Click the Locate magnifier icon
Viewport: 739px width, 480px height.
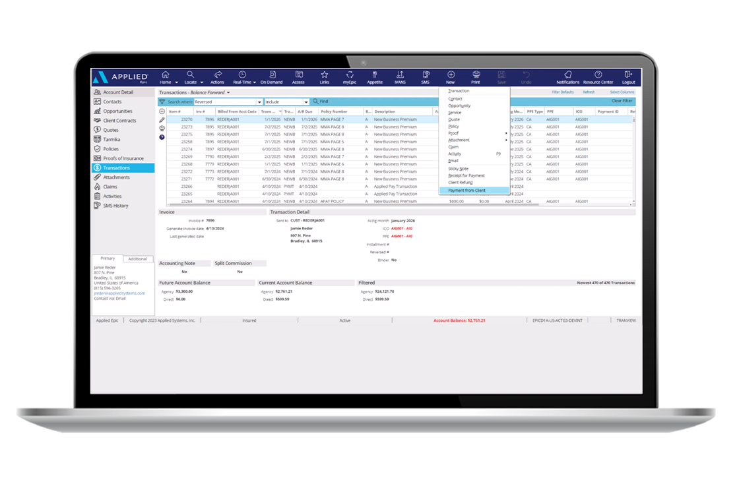tap(190, 75)
